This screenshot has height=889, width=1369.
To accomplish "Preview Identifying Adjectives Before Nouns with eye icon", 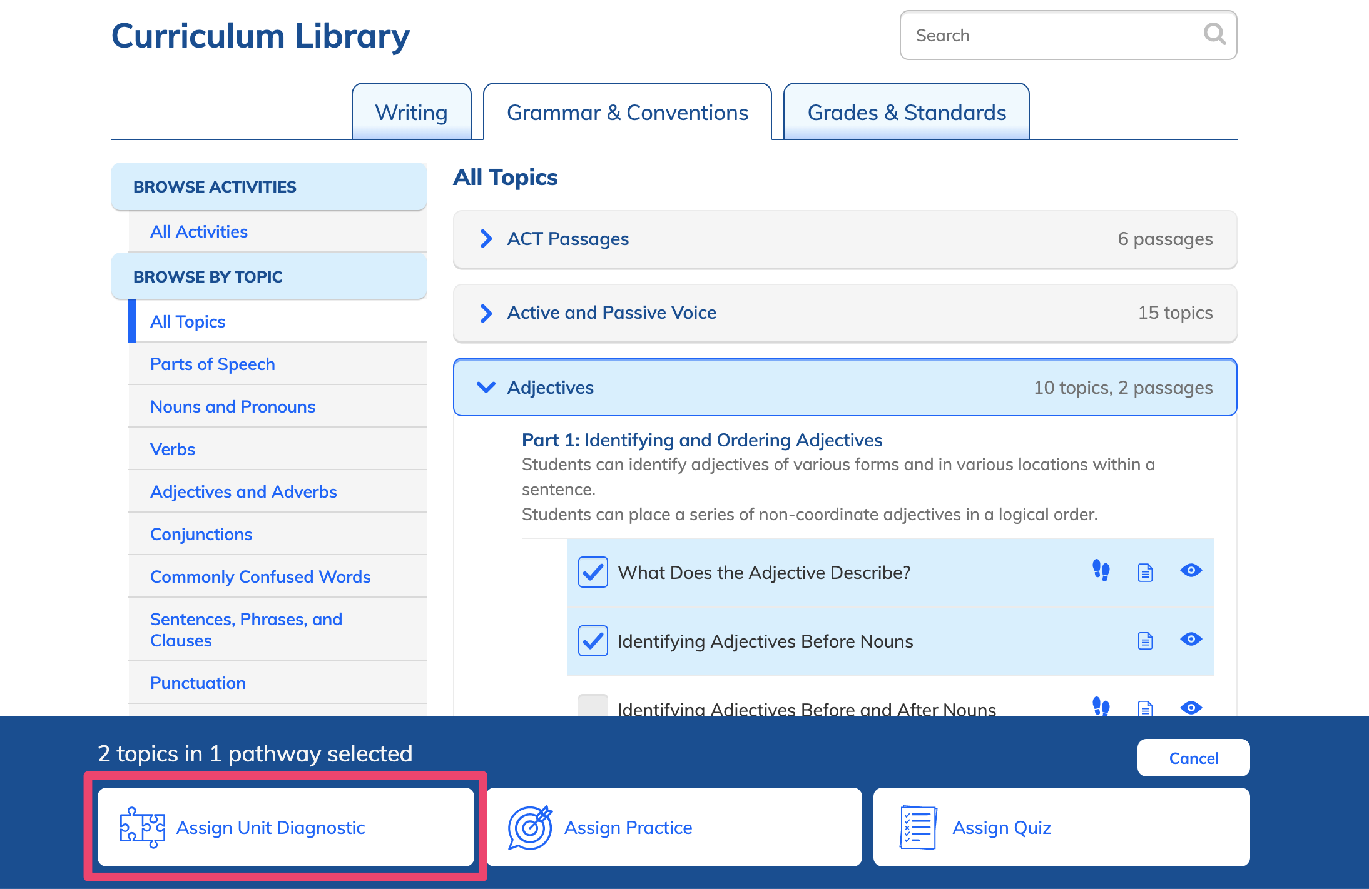I will [1191, 639].
